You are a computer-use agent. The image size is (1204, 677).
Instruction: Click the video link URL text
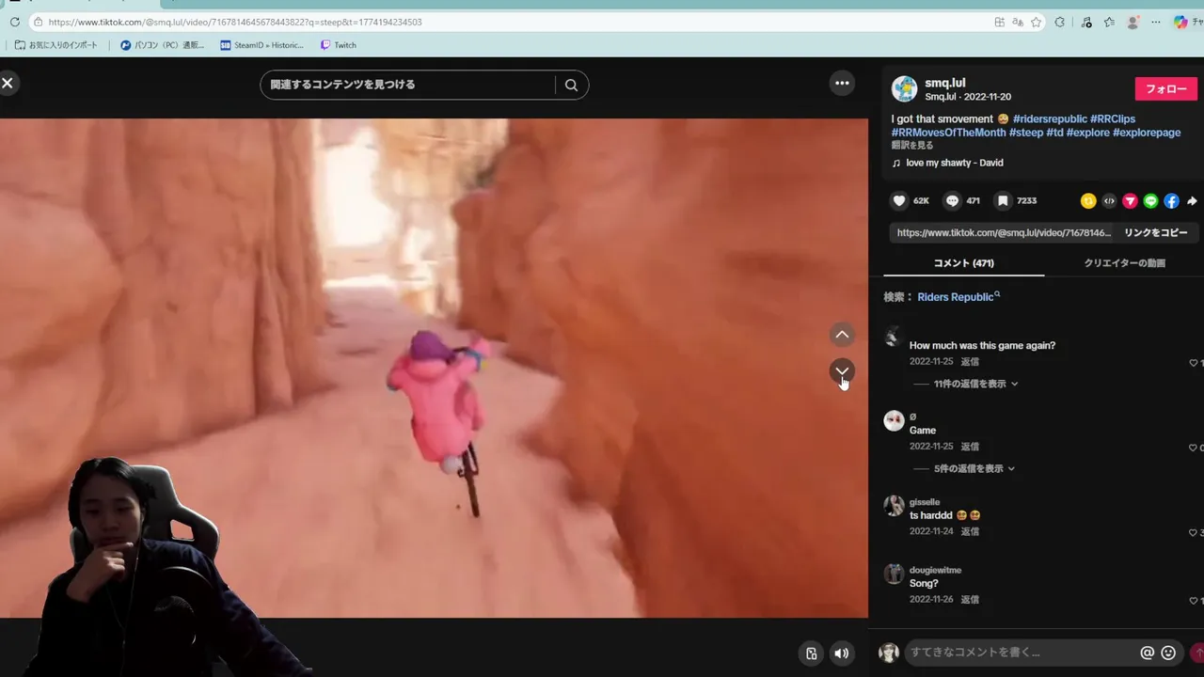(1004, 232)
